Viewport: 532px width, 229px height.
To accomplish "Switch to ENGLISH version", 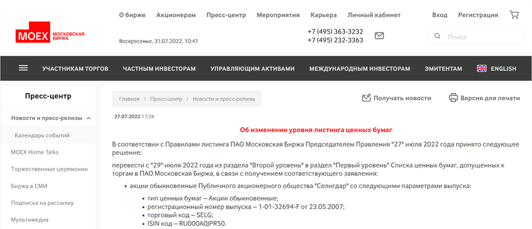I will [x=504, y=69].
